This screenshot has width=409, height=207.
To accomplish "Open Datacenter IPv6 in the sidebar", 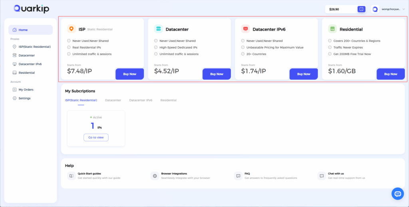I will click(30, 64).
